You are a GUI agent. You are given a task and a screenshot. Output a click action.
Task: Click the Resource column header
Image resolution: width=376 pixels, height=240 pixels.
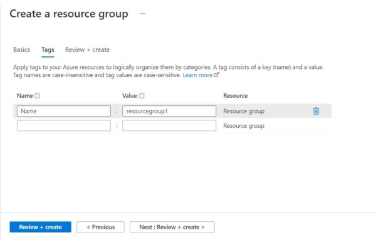tap(236, 96)
